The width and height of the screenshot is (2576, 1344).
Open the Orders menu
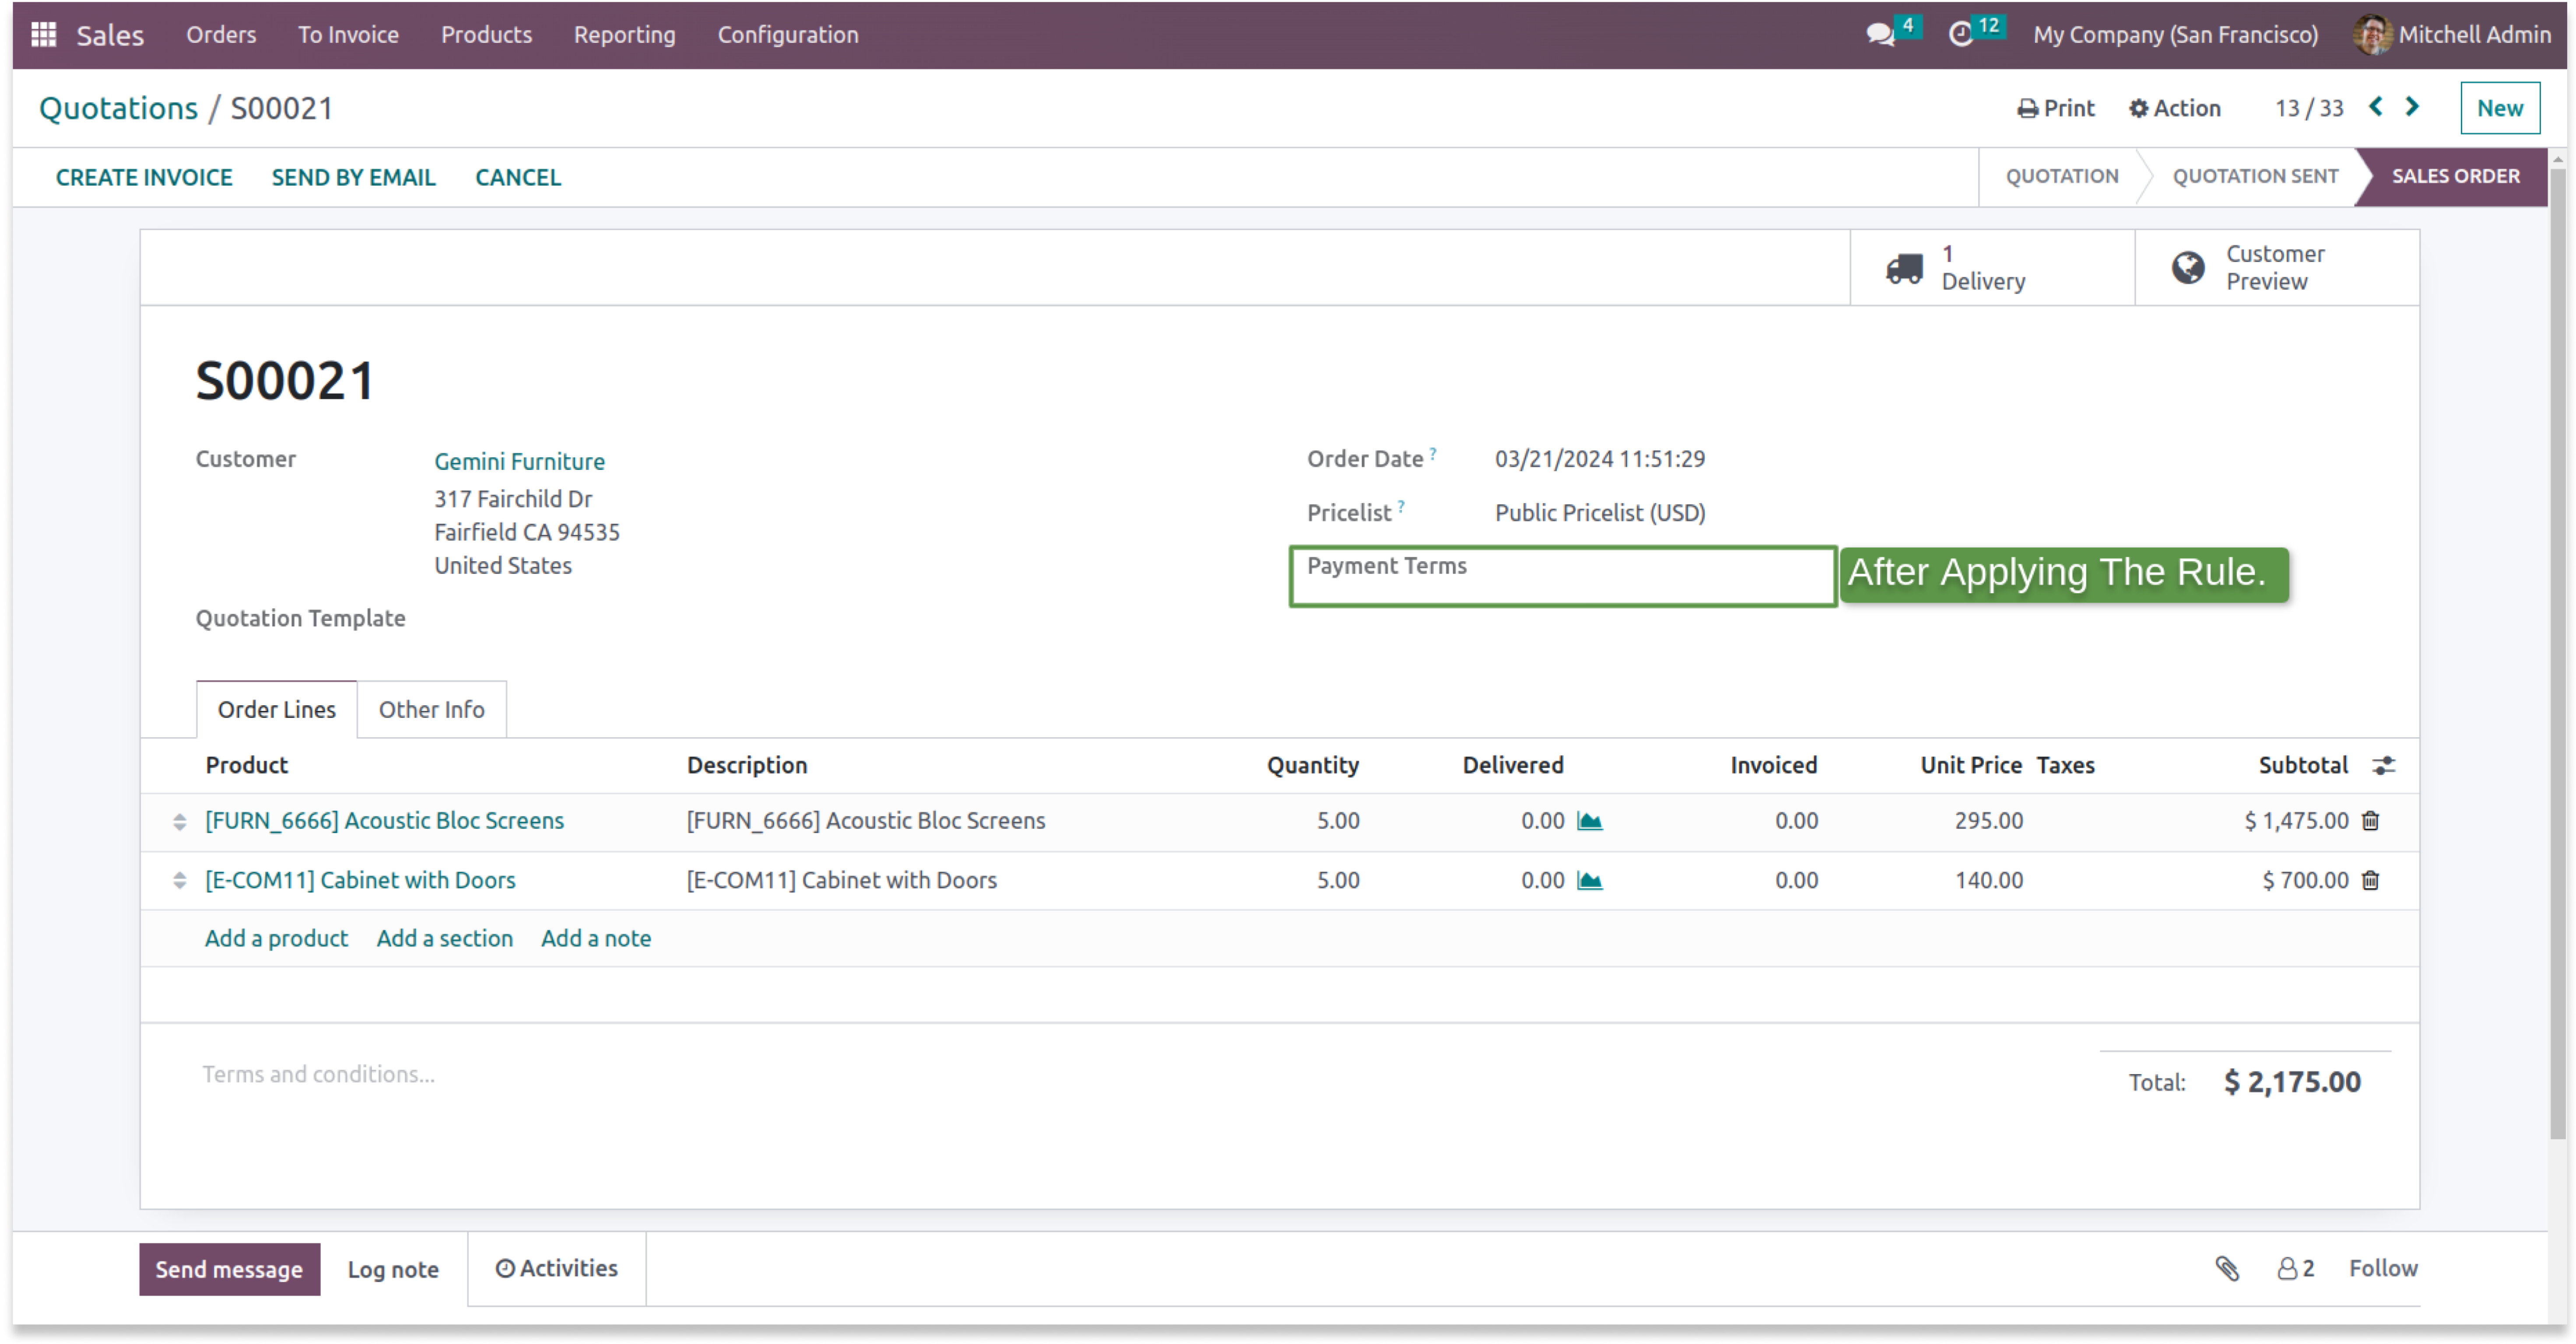point(221,35)
